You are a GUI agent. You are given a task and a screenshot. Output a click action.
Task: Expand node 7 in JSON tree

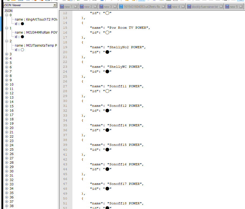click(6, 71)
